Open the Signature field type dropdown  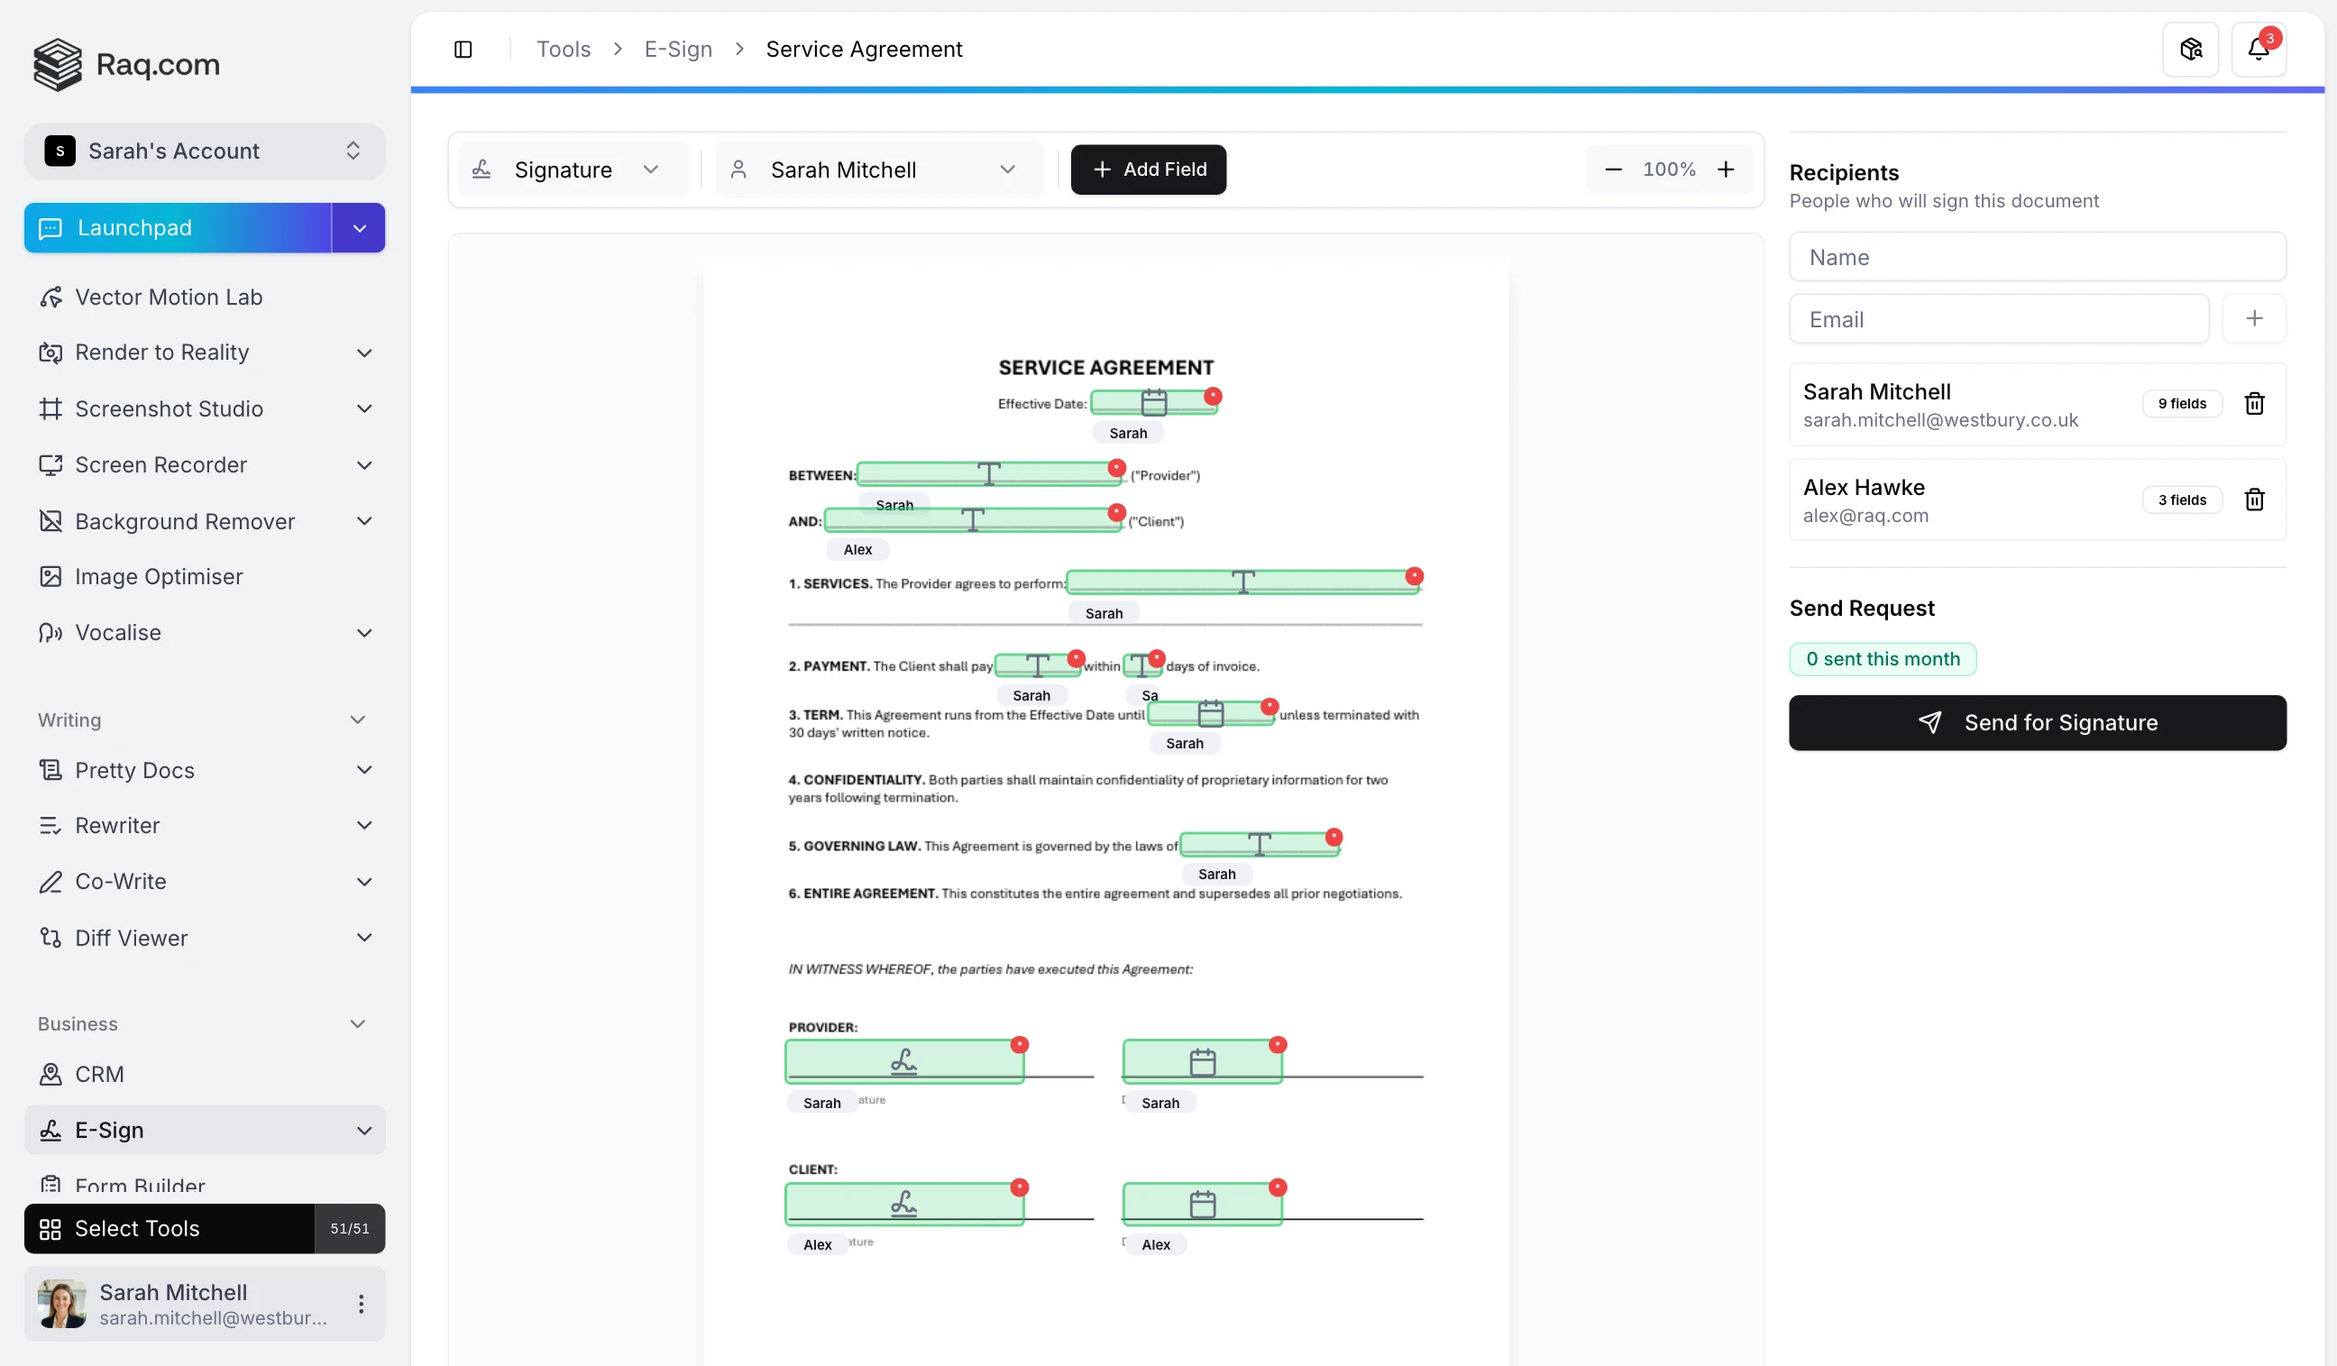click(573, 170)
